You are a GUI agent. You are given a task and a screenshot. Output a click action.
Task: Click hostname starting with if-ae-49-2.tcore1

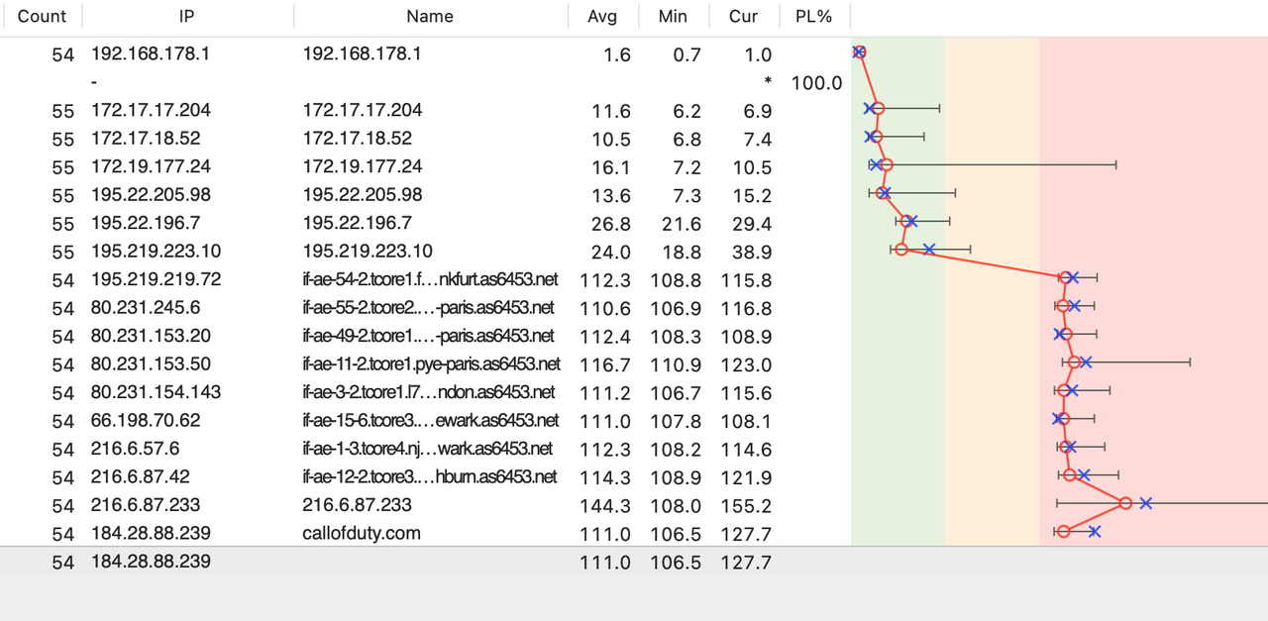(x=428, y=337)
